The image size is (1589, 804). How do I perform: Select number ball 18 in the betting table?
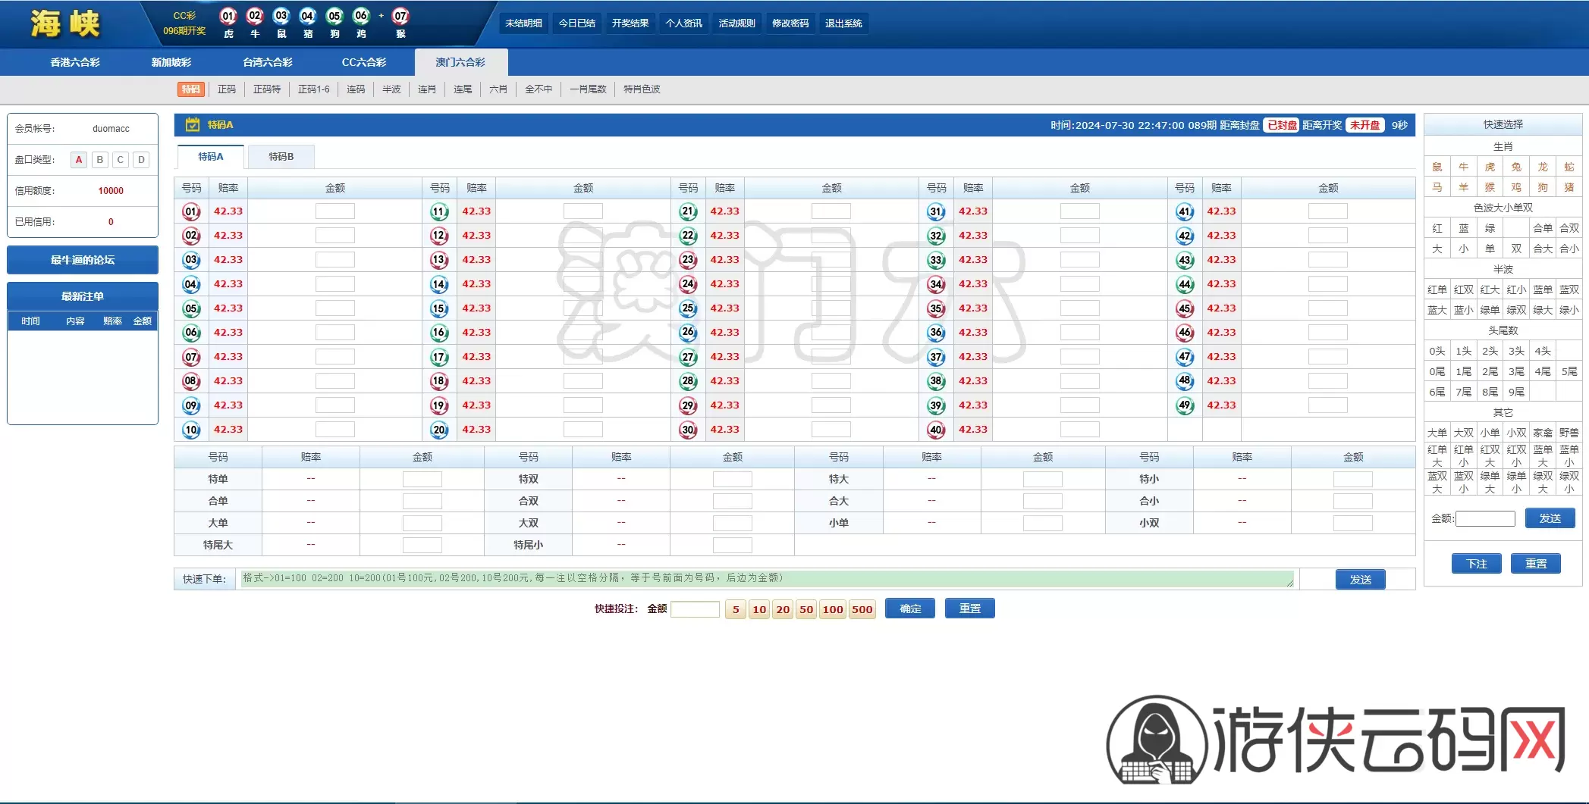point(439,381)
